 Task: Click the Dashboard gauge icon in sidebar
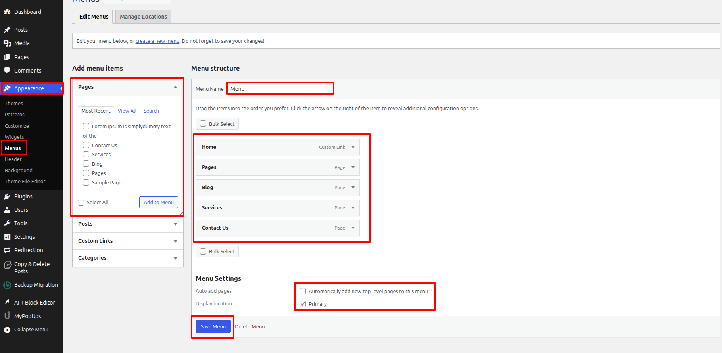[x=7, y=12]
